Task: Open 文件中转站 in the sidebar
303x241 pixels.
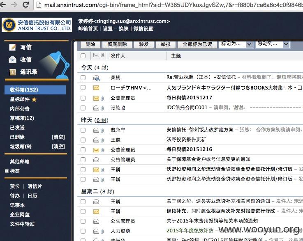Action: [x=22, y=224]
